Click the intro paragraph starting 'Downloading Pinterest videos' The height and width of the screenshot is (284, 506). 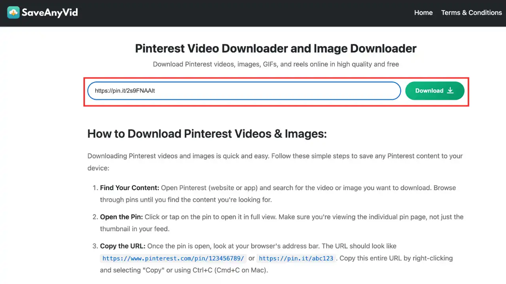(275, 162)
